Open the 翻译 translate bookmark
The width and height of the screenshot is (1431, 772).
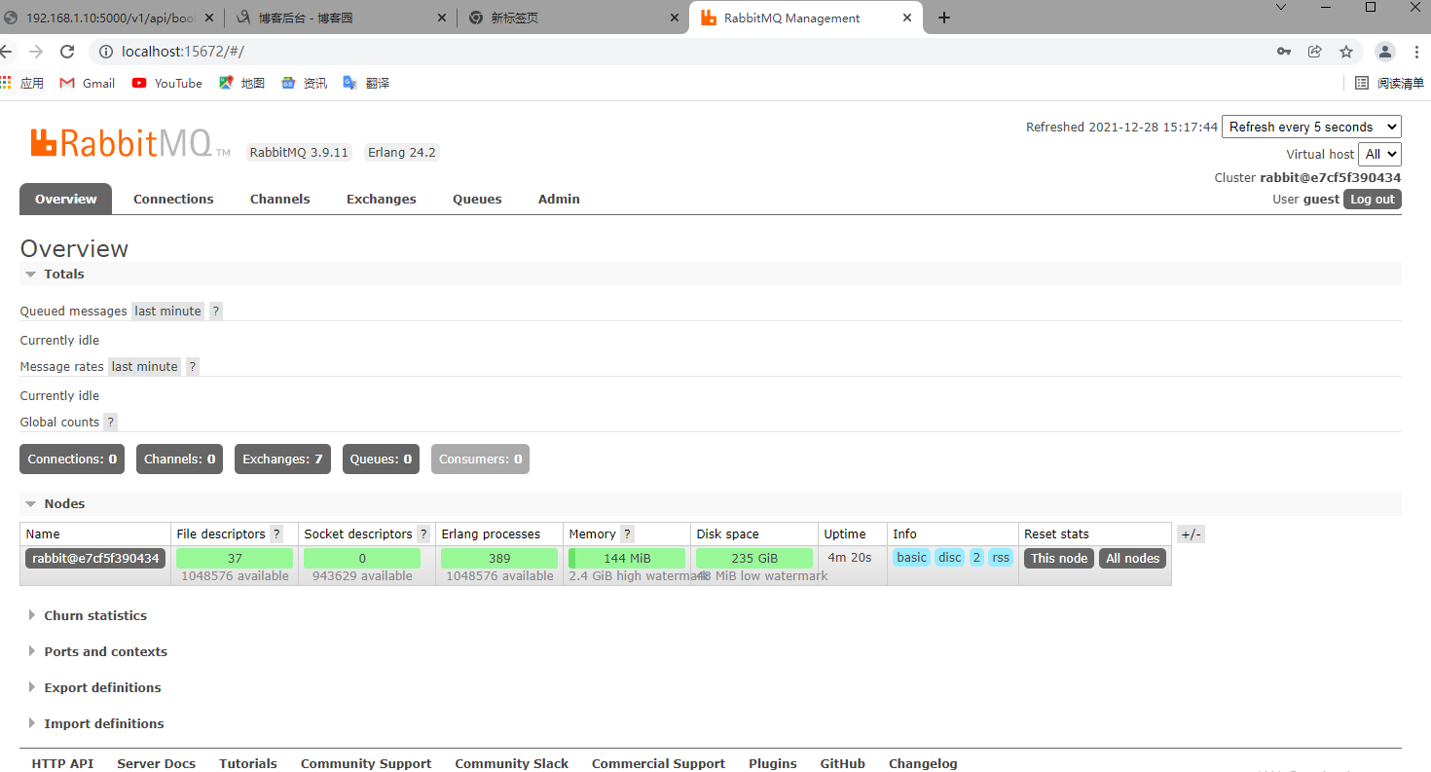366,83
